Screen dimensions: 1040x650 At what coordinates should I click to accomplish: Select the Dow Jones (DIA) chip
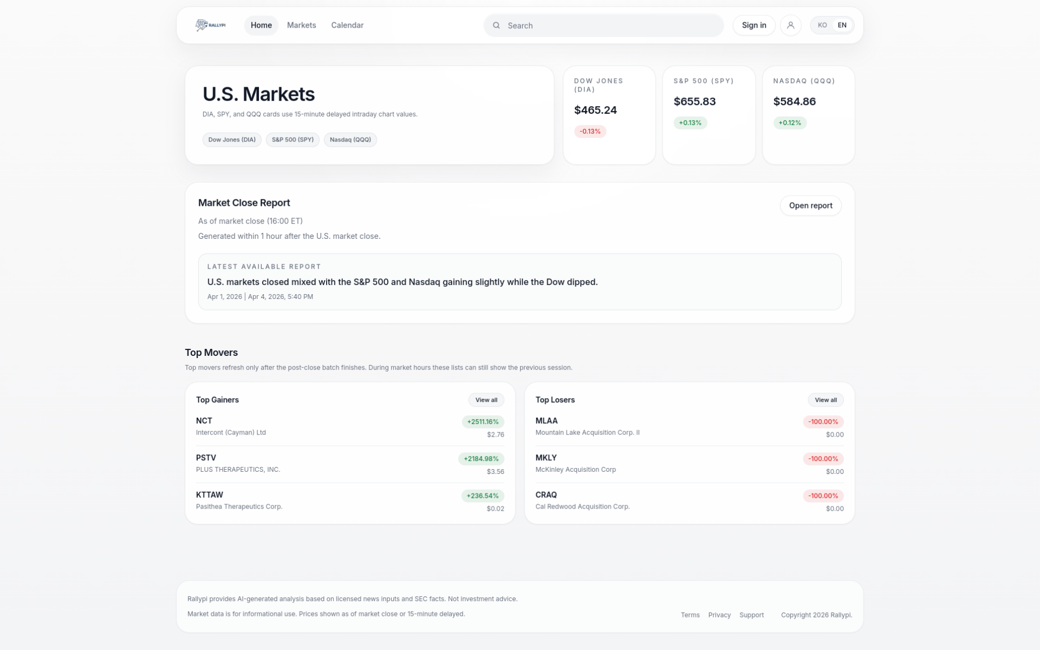[232, 140]
